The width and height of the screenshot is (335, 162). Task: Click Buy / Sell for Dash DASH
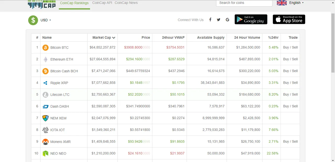290,106
